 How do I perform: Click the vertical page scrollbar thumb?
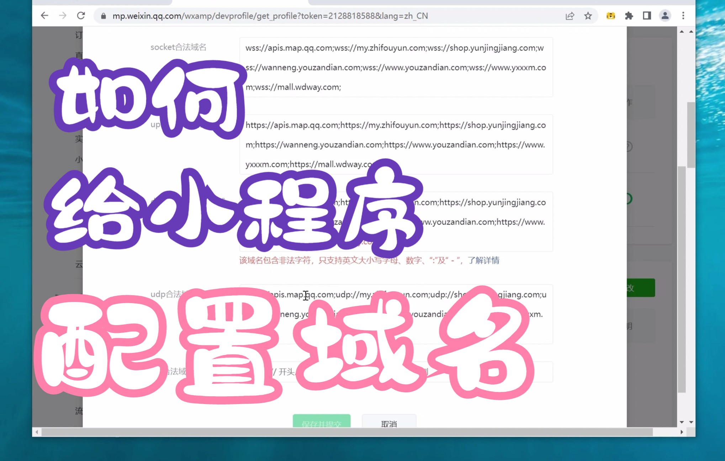pos(691,135)
